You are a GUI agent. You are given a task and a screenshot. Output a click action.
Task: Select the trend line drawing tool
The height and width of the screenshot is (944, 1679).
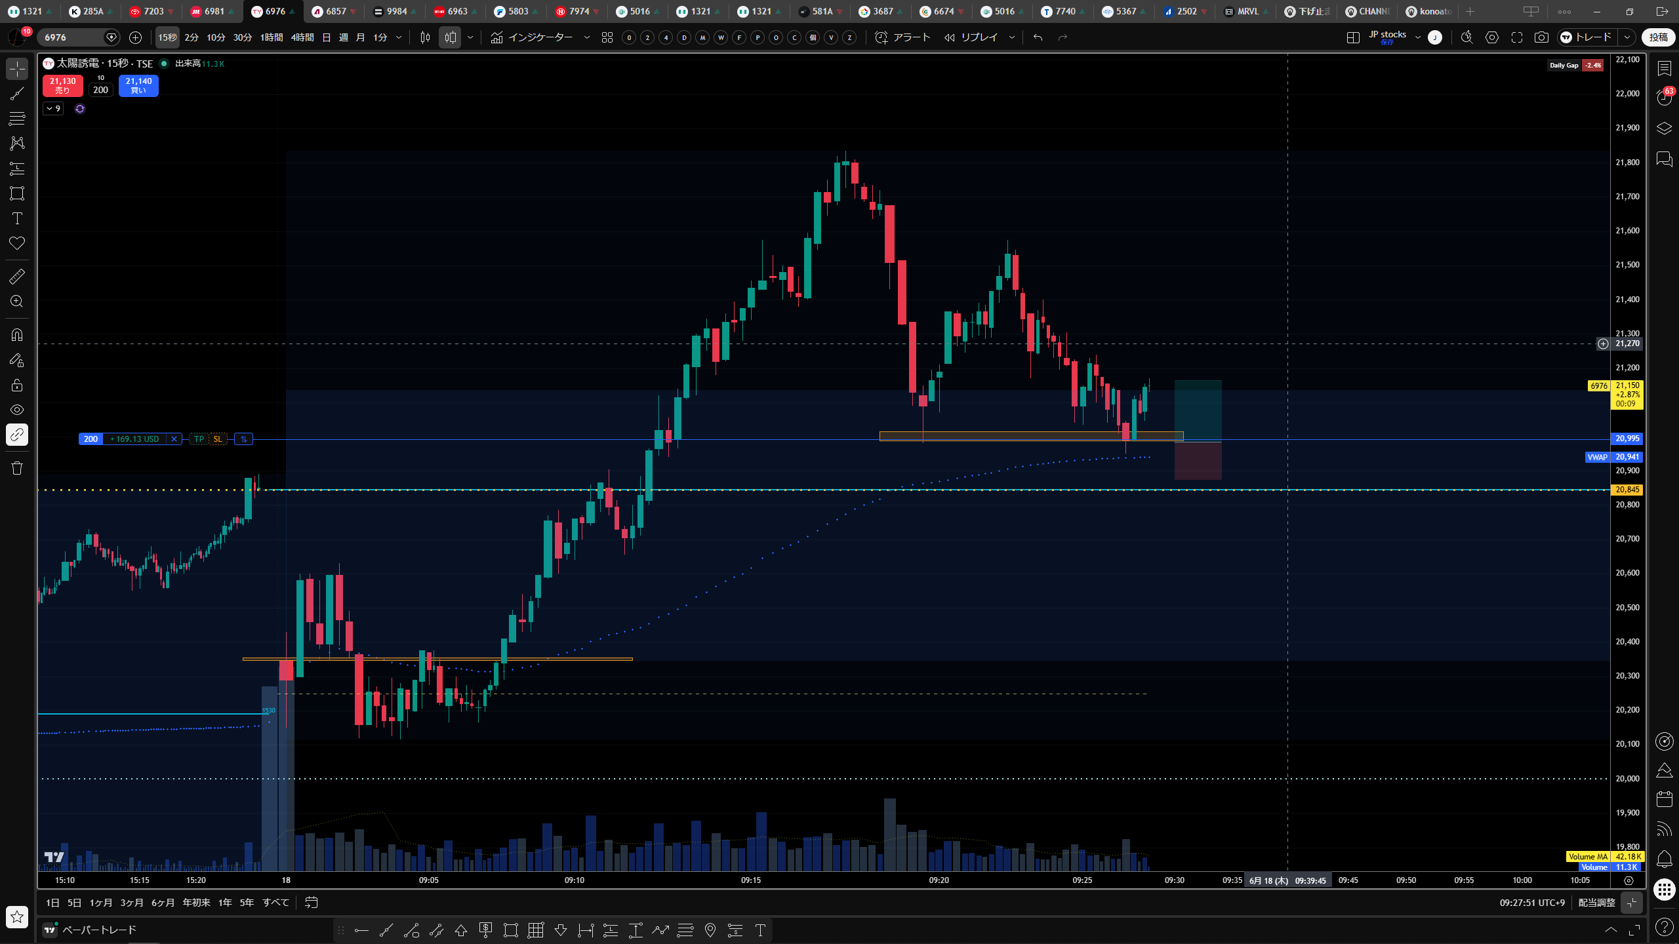[x=17, y=94]
